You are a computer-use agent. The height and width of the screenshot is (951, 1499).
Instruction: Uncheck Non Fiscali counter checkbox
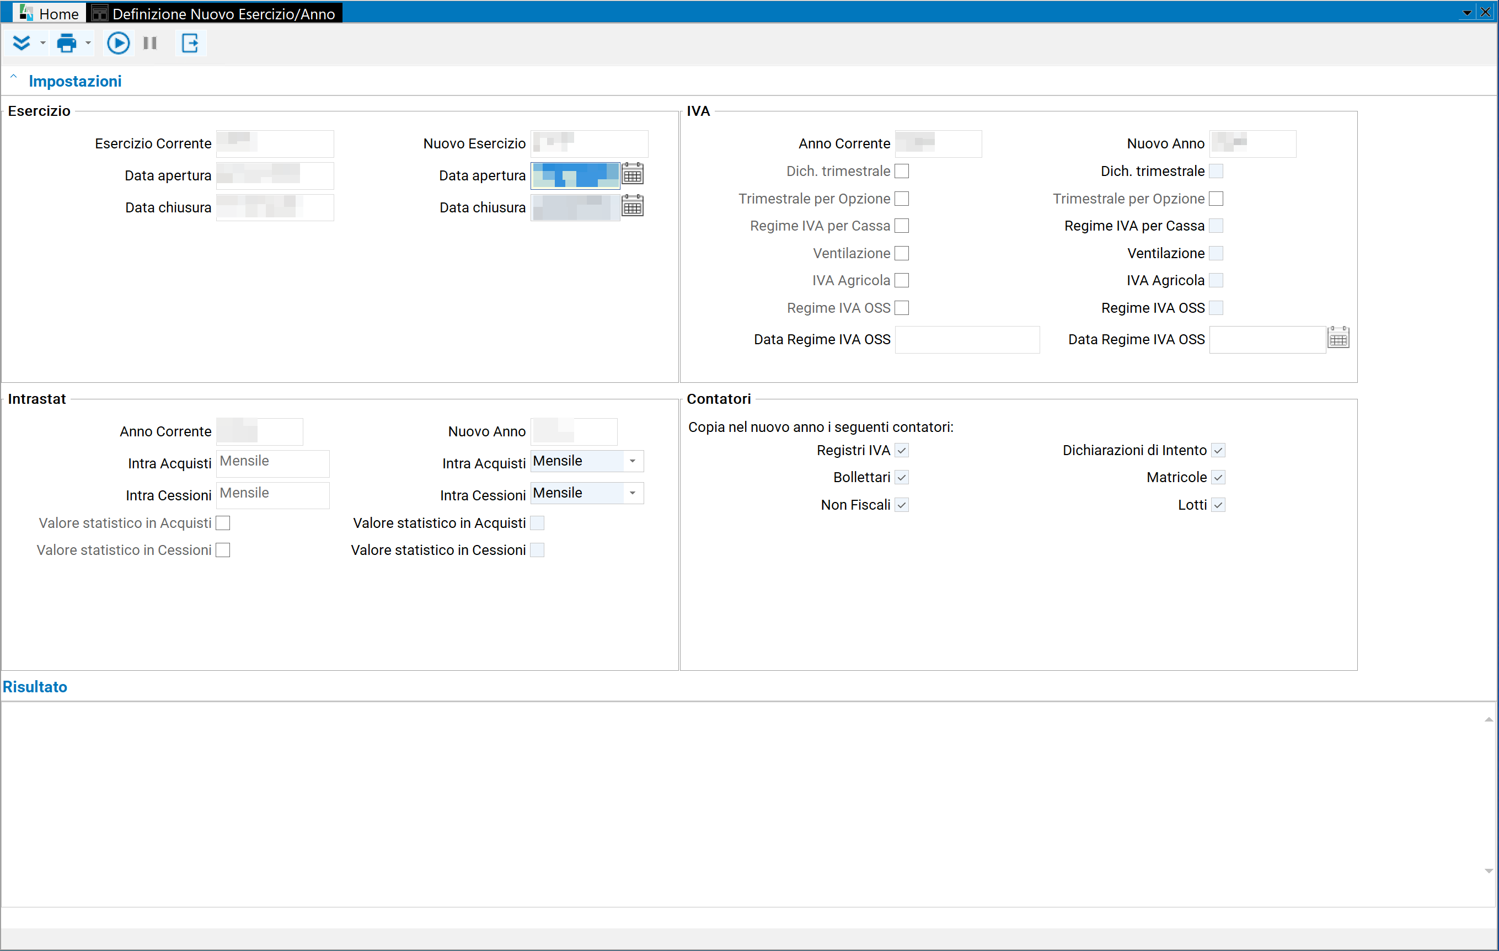[902, 504]
